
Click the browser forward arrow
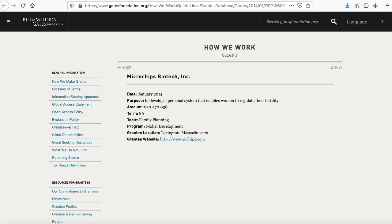[x=14, y=6]
